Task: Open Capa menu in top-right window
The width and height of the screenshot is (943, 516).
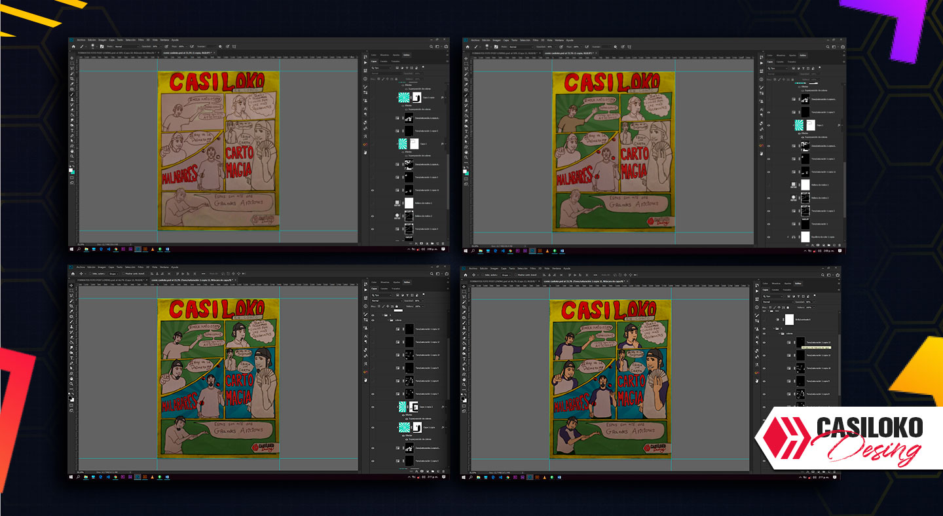Action: (506, 40)
